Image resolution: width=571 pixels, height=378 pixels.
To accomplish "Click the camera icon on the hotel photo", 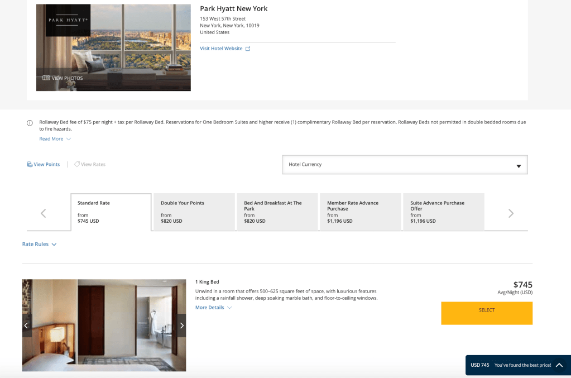I will tap(46, 78).
